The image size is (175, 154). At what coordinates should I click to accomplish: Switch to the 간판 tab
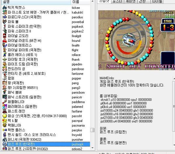143,1
